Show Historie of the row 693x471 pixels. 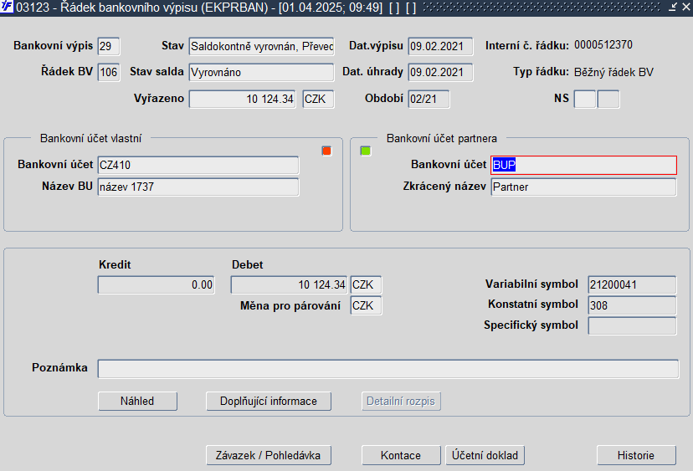pos(636,455)
